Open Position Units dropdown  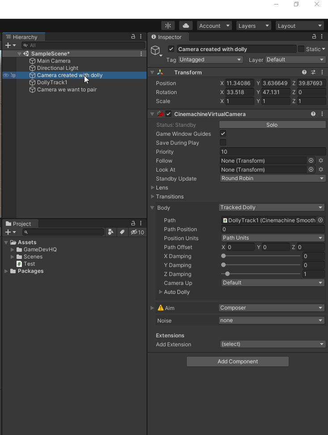tap(273, 238)
